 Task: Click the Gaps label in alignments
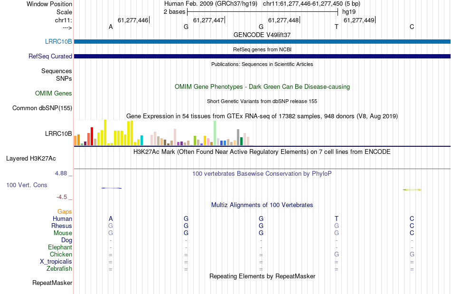pyautogui.click(x=65, y=211)
